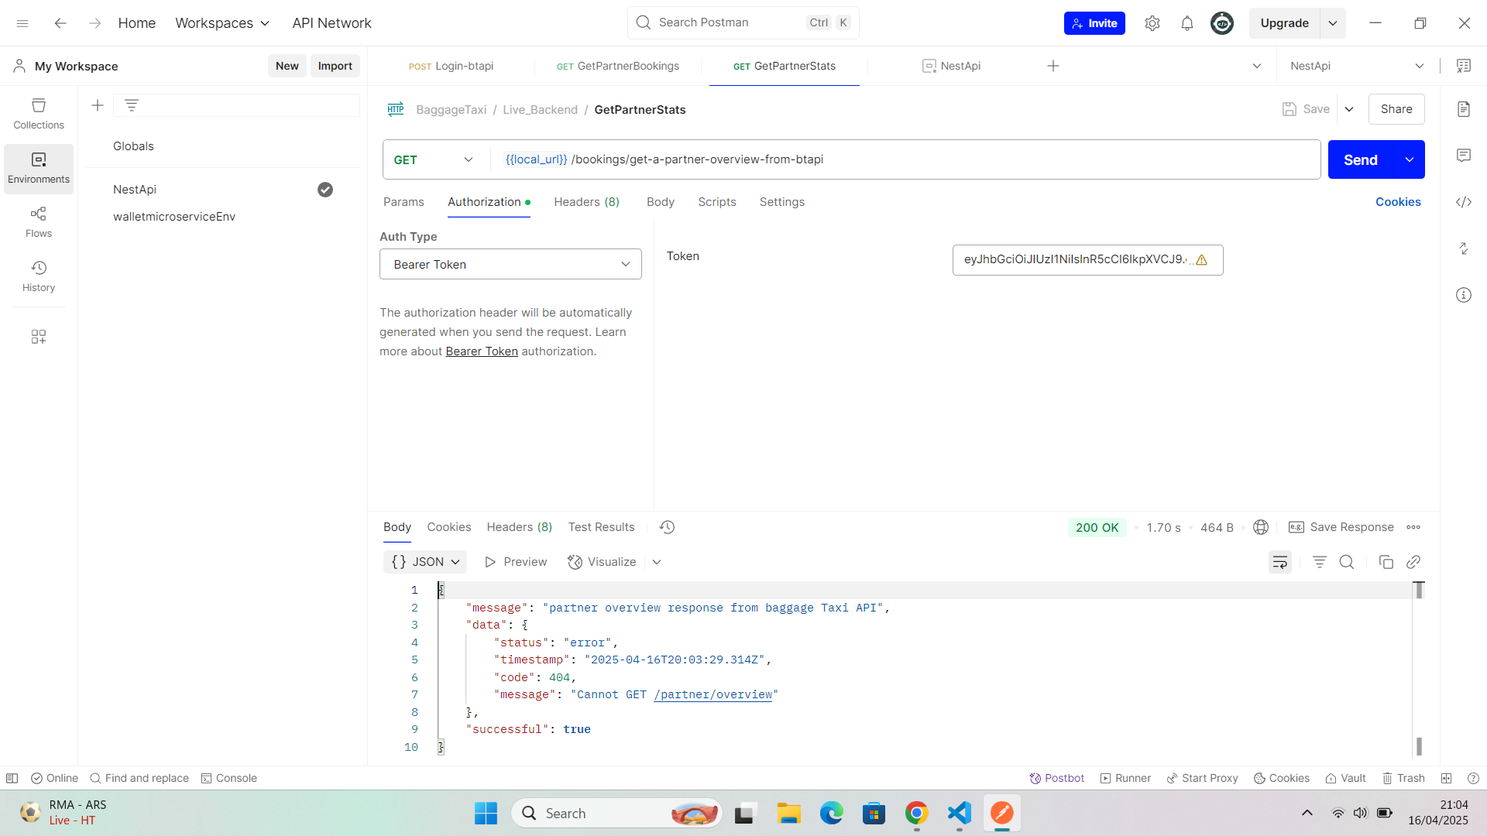Open the environment quick look icon

point(1464,66)
